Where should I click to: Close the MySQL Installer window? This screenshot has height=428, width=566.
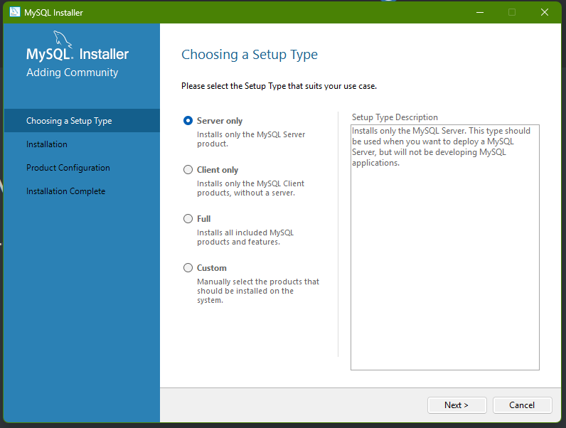point(545,12)
